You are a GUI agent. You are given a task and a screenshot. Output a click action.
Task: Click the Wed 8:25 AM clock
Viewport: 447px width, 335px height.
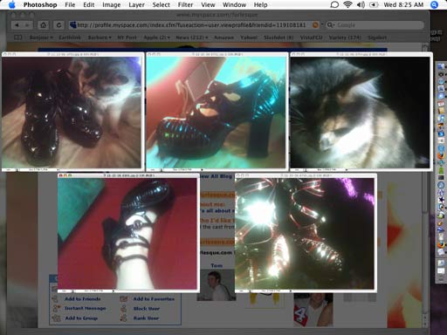tap(403, 4)
